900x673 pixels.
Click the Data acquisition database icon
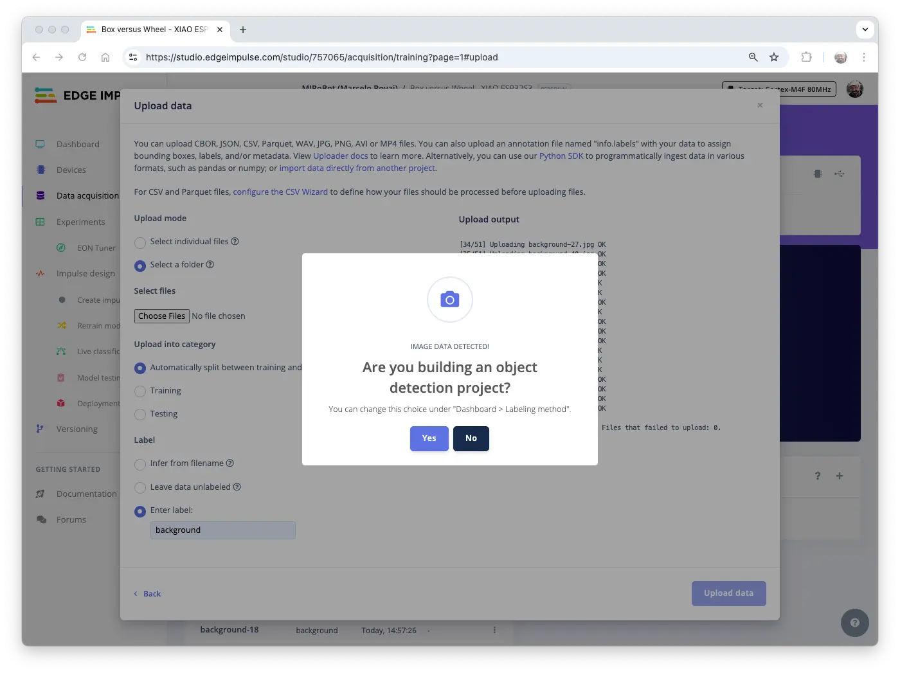pos(40,195)
